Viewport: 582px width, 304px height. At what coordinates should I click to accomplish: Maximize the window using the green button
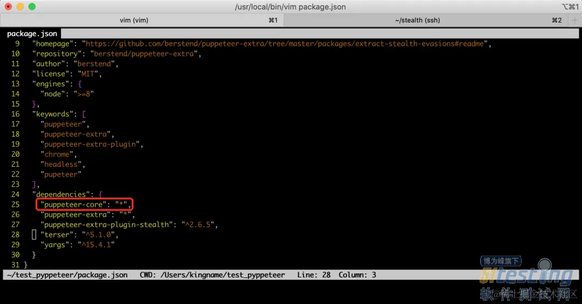coord(32,6)
